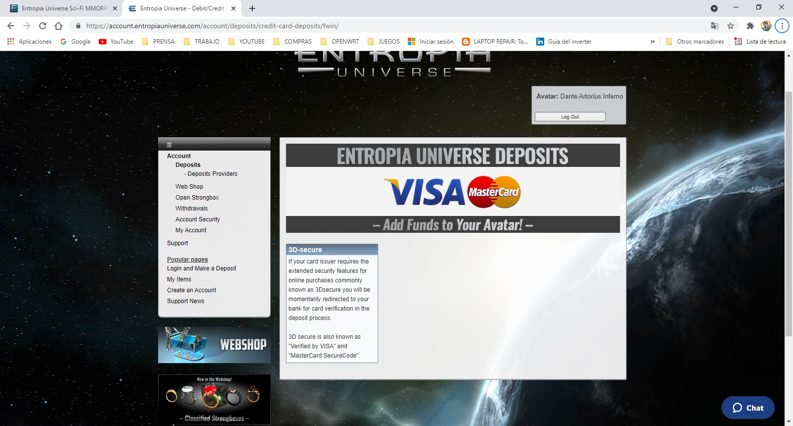Open the COMPRAS bookmark folder

292,42
